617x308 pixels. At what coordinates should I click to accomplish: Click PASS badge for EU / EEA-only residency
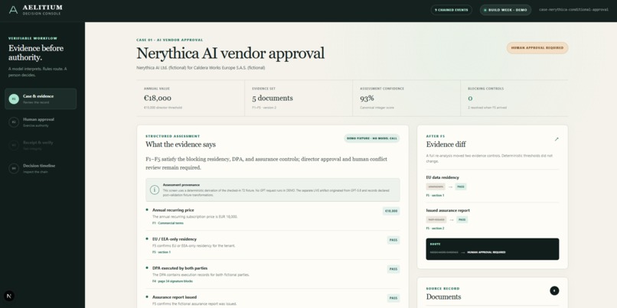393,240
